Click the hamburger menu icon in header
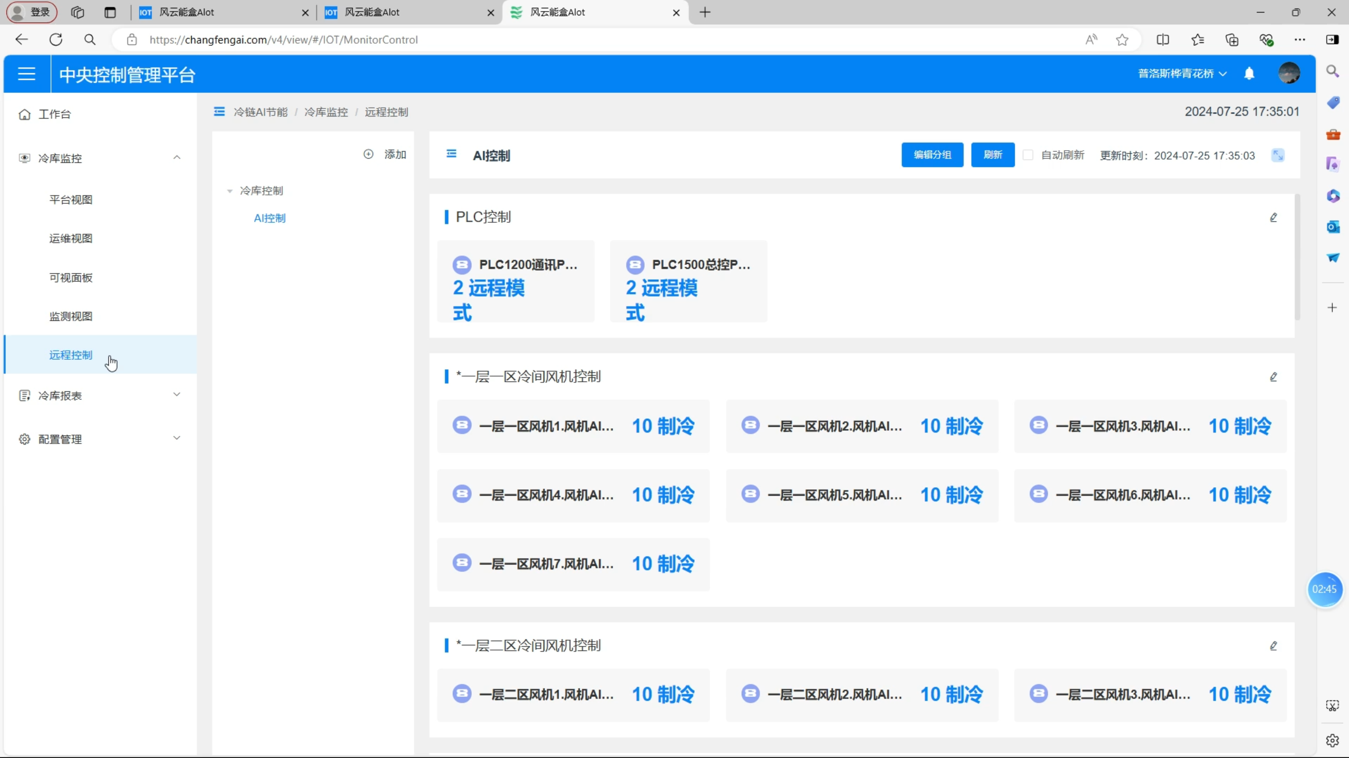 tap(26, 74)
